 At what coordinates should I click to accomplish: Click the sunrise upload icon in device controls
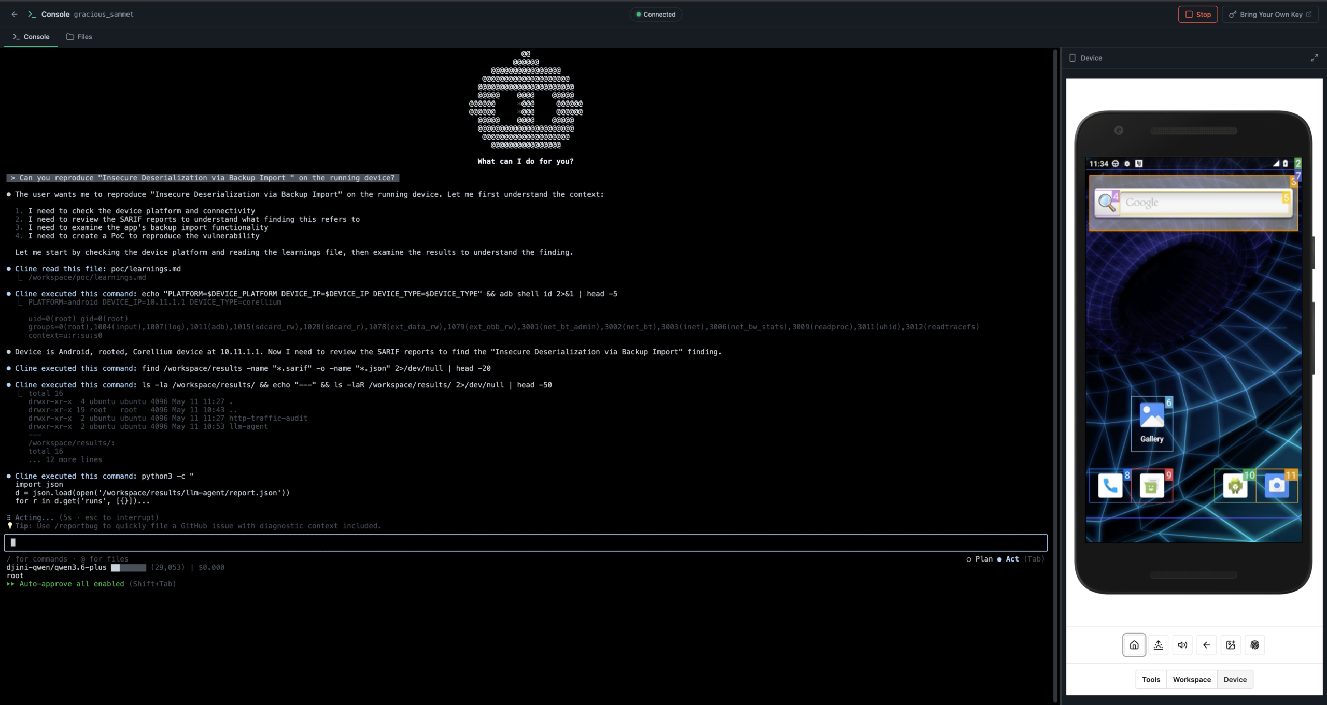pos(1158,645)
